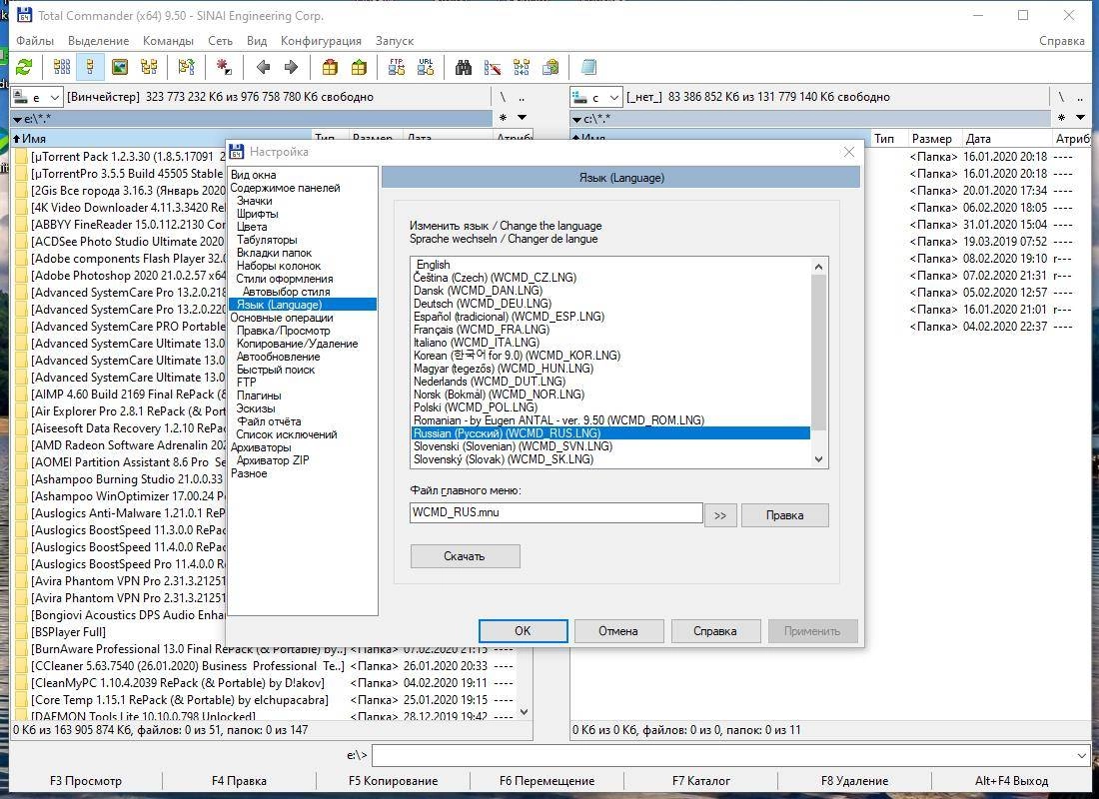Switch to Brief view toolbar icon
The width and height of the screenshot is (1099, 799).
[x=62, y=67]
